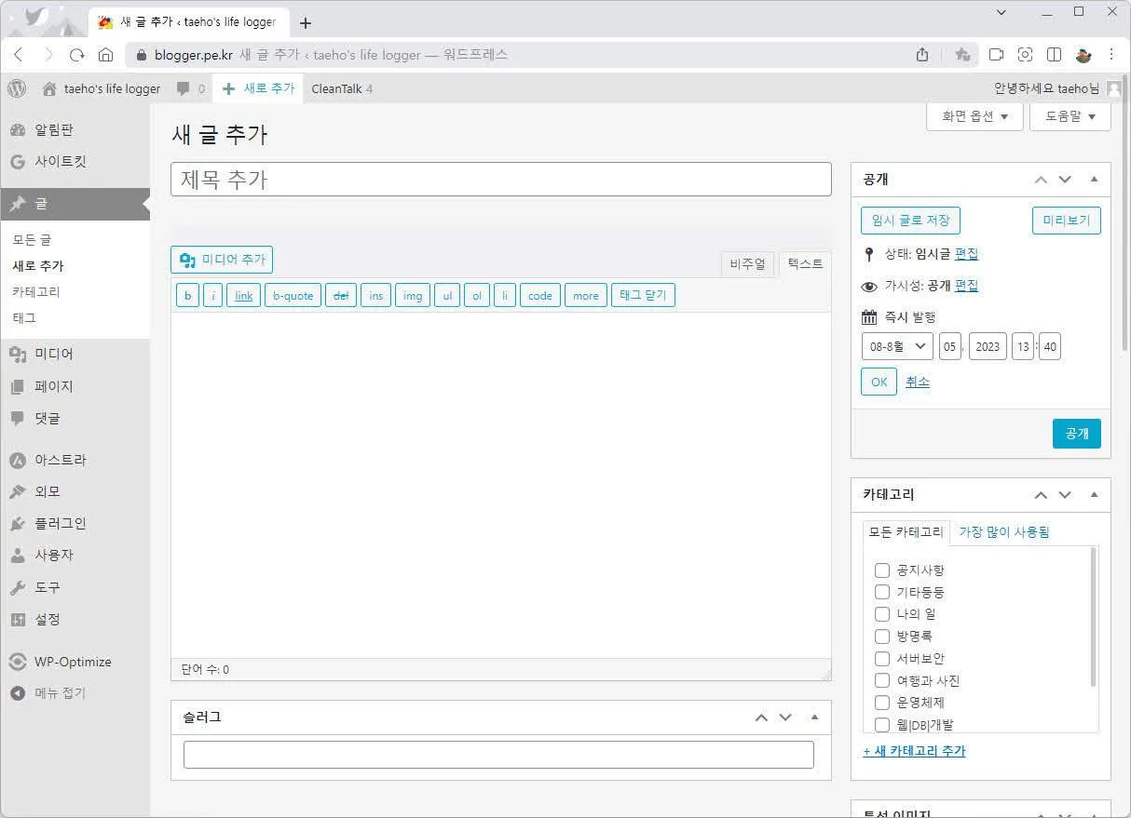Click the WordPress logo icon in admin bar
The image size is (1131, 818).
point(17,88)
